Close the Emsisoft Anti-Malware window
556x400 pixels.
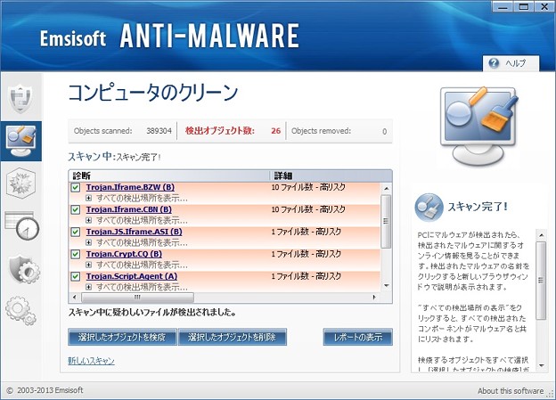coord(544,7)
